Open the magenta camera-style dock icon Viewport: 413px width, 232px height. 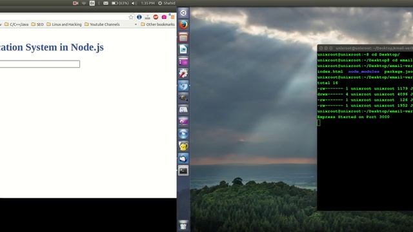183,122
